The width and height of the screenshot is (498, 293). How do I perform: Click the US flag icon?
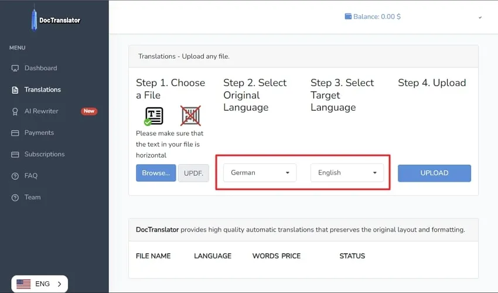tap(23, 284)
